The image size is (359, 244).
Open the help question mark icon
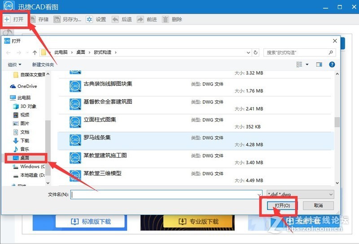pyautogui.click(x=332, y=64)
